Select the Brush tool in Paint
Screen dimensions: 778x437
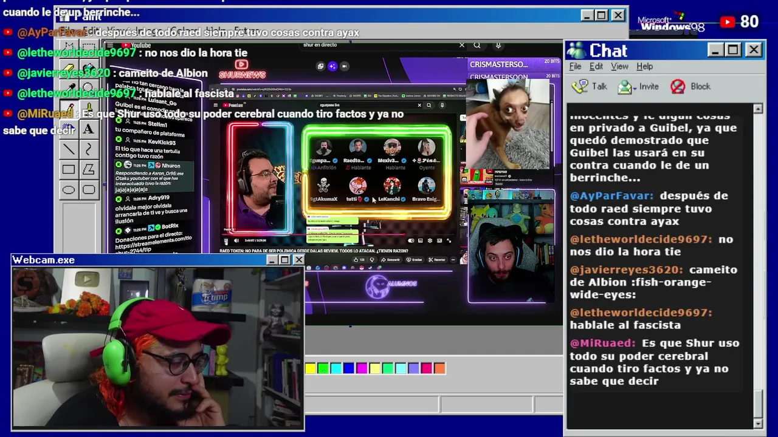tap(89, 109)
